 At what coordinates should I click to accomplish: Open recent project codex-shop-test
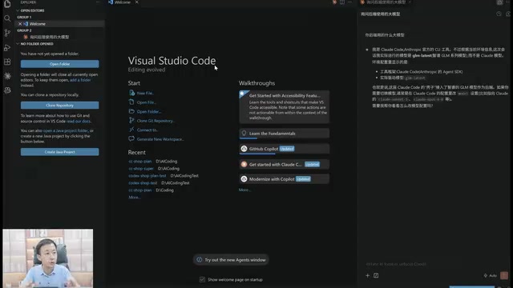143,183
